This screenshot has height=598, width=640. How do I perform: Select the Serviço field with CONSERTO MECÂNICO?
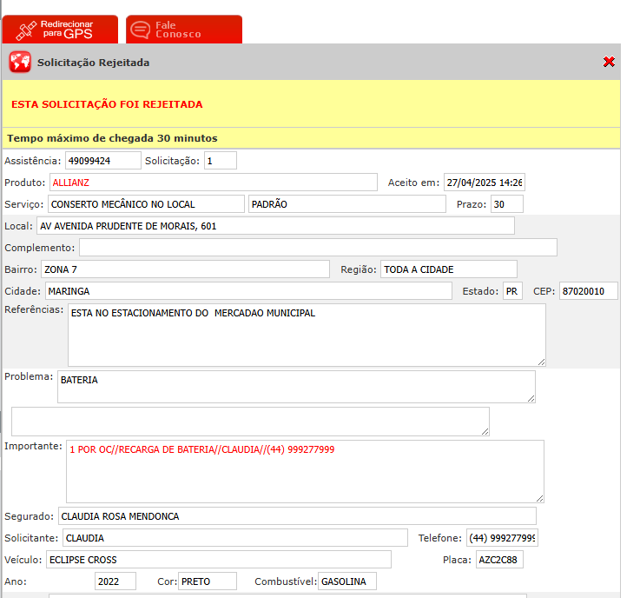(146, 204)
